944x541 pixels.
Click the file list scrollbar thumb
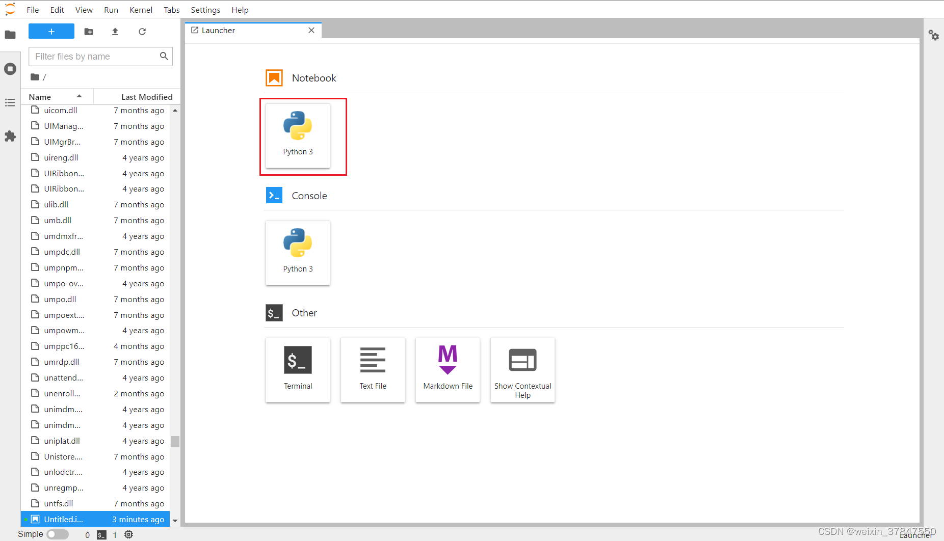pyautogui.click(x=175, y=441)
